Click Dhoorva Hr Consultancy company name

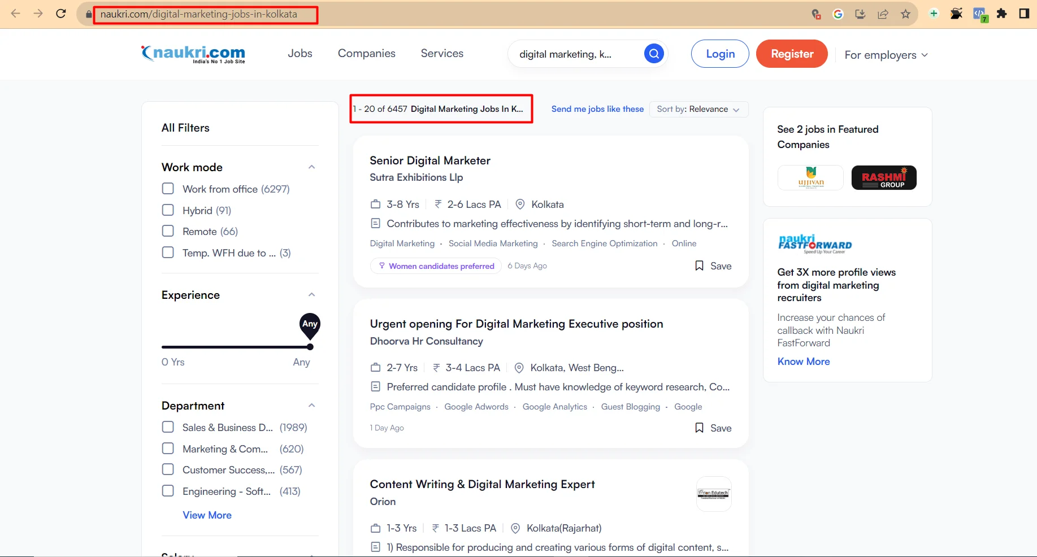[426, 341]
